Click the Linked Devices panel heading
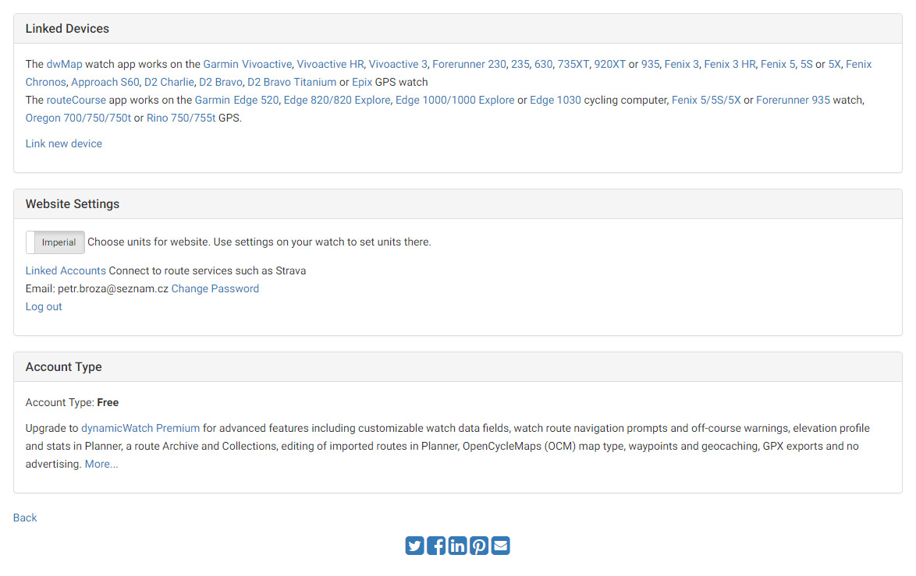This screenshot has width=916, height=576. click(67, 29)
